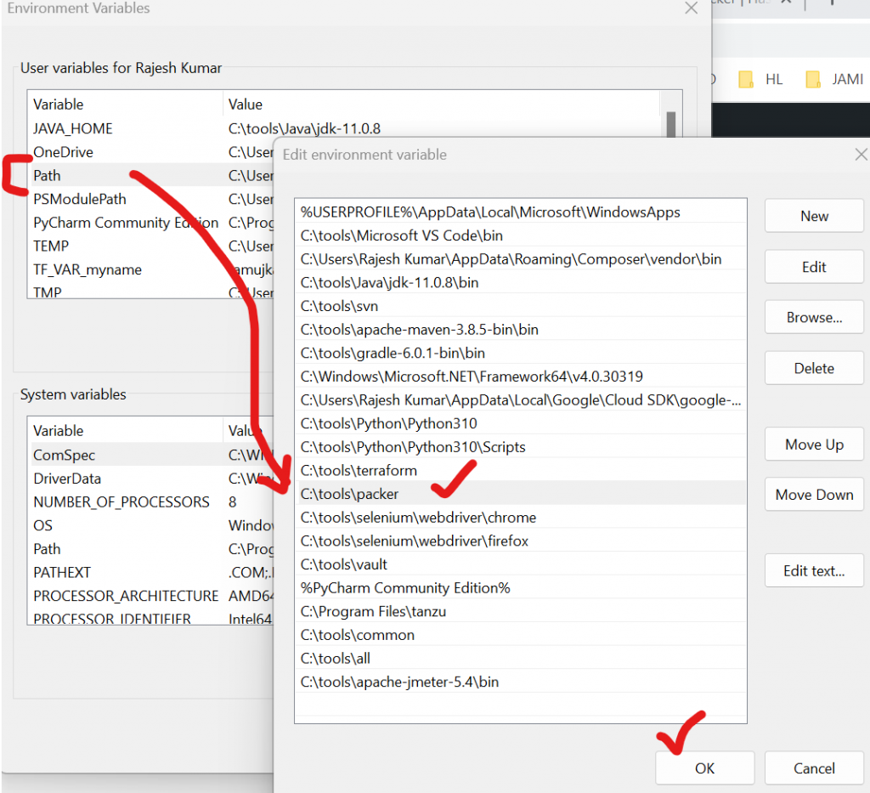Select the C:\tools\vault path entry

click(344, 564)
